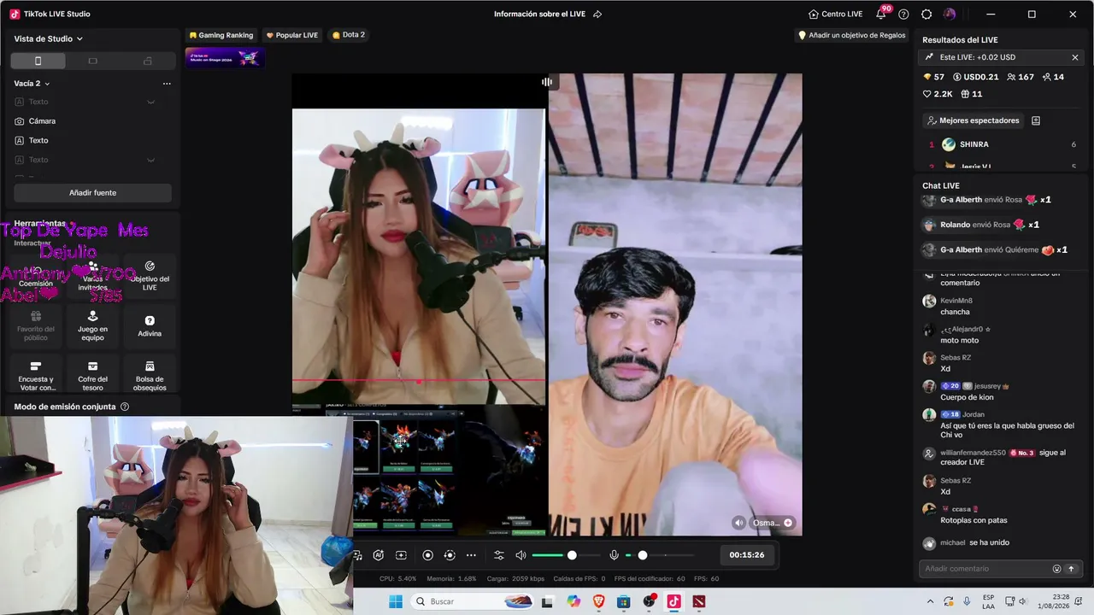1094x615 pixels.
Task: Send the comment with the arrow button
Action: pos(1071,569)
